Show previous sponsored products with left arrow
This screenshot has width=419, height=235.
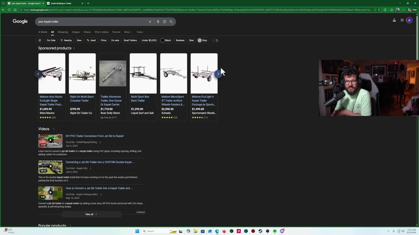pos(38,74)
